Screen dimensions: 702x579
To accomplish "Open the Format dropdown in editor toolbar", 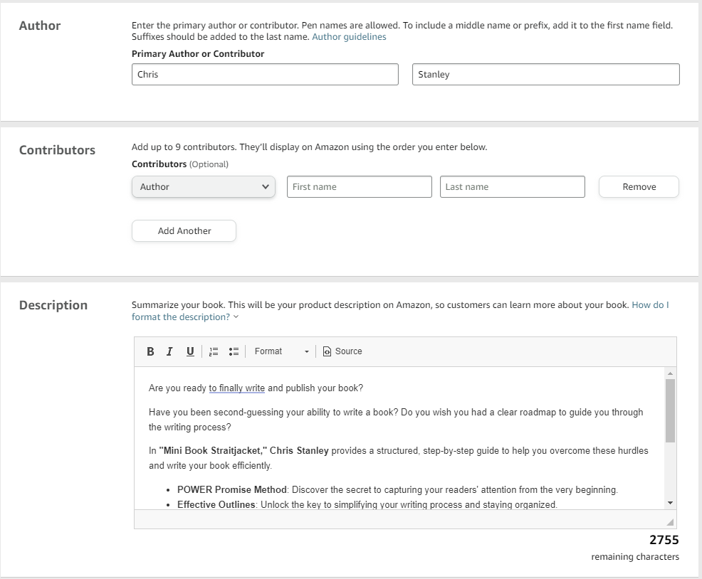I will 281,351.
